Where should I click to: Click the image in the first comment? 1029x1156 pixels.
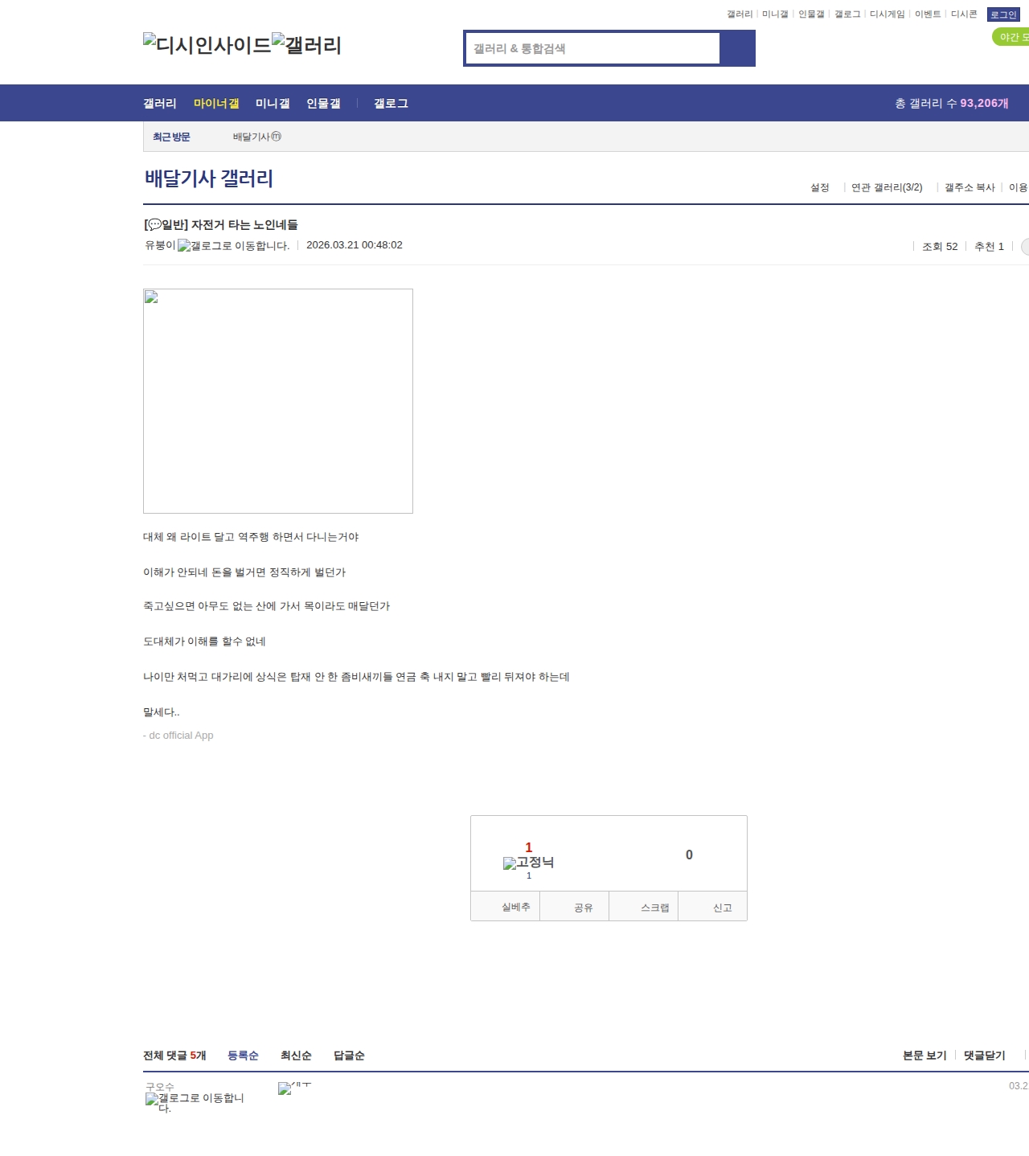click(x=294, y=1088)
